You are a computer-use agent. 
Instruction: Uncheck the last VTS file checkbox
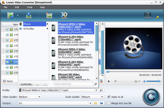coord(7,73)
